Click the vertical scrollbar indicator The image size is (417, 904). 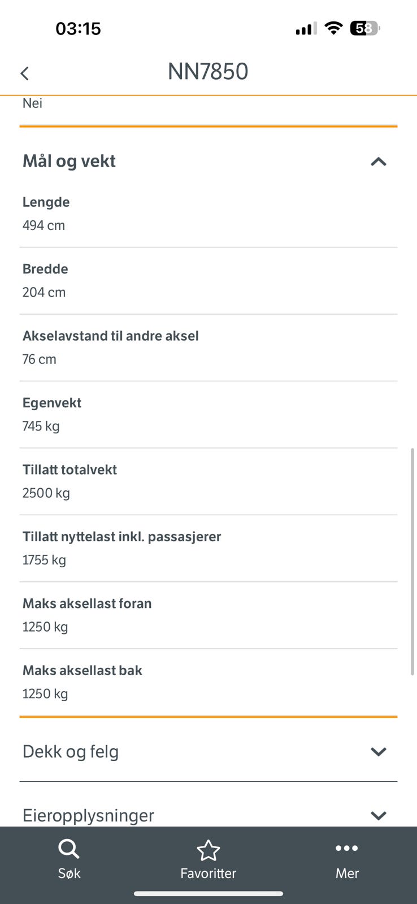(412, 561)
